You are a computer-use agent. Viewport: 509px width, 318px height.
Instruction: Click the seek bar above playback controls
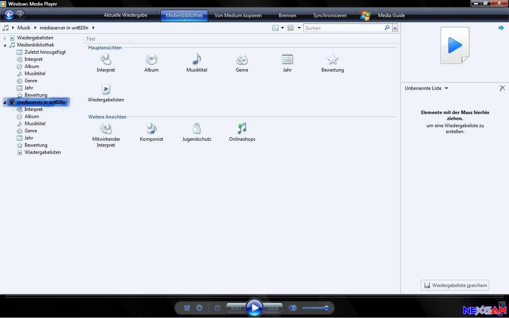coord(254,297)
